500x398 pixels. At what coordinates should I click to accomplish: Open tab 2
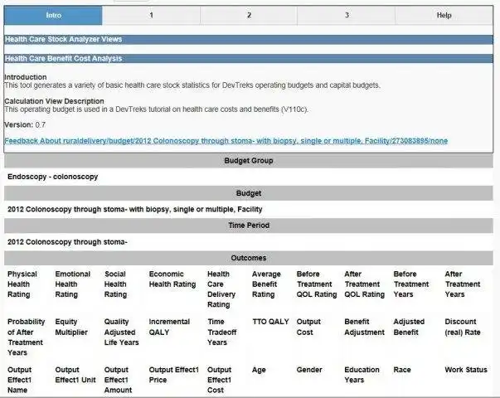249,15
